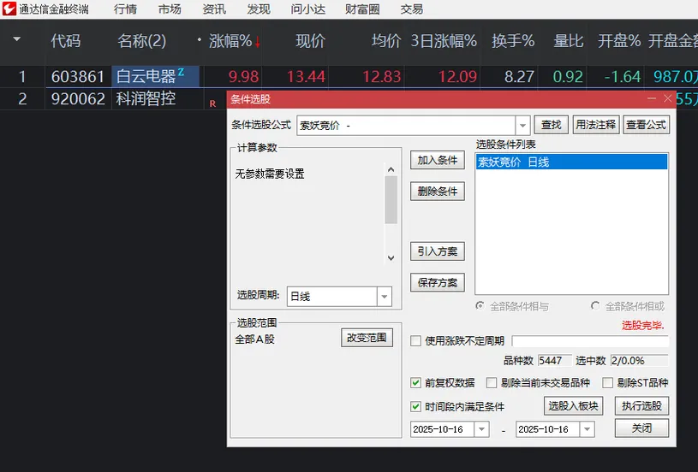Uncheck the 前复权数据 option

point(416,383)
